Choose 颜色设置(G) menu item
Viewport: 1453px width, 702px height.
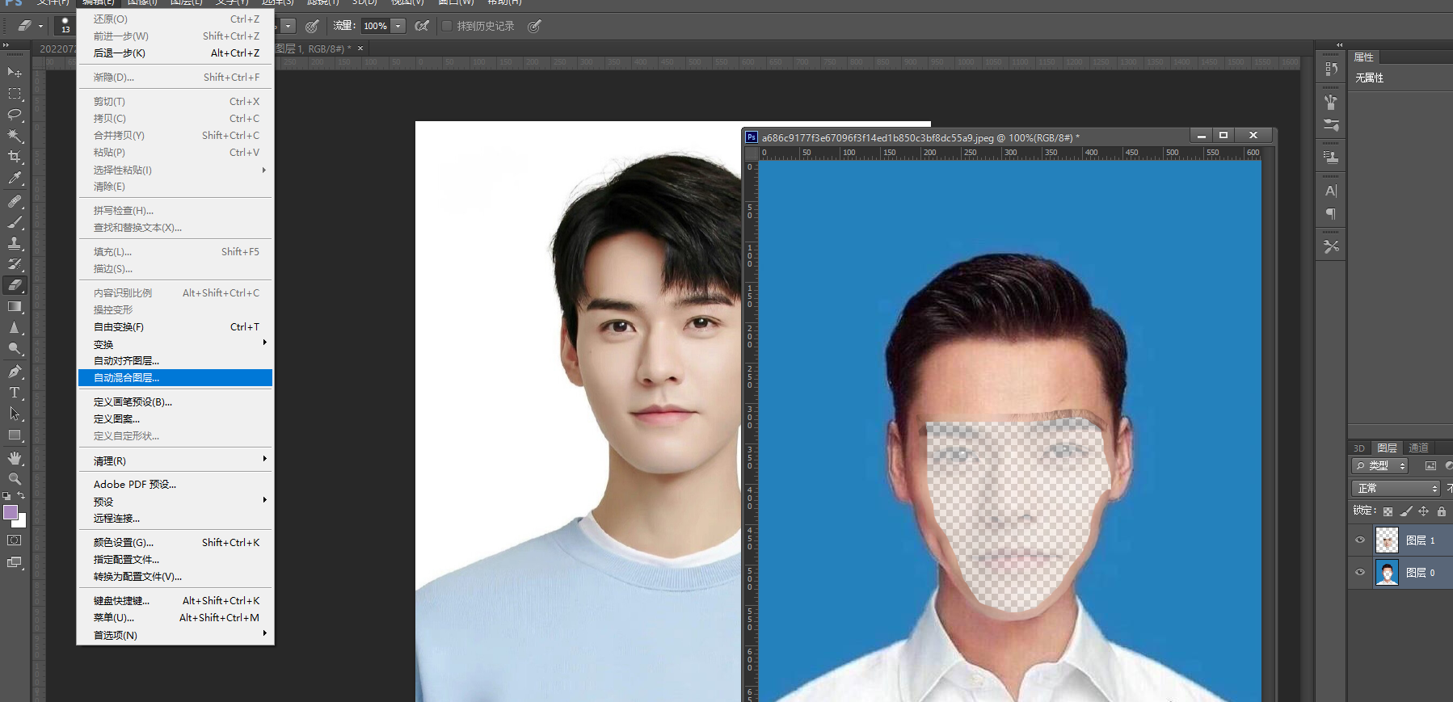point(175,543)
